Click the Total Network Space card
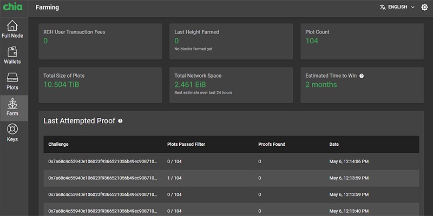Screen dimensions: 433x216 click(x=231, y=85)
